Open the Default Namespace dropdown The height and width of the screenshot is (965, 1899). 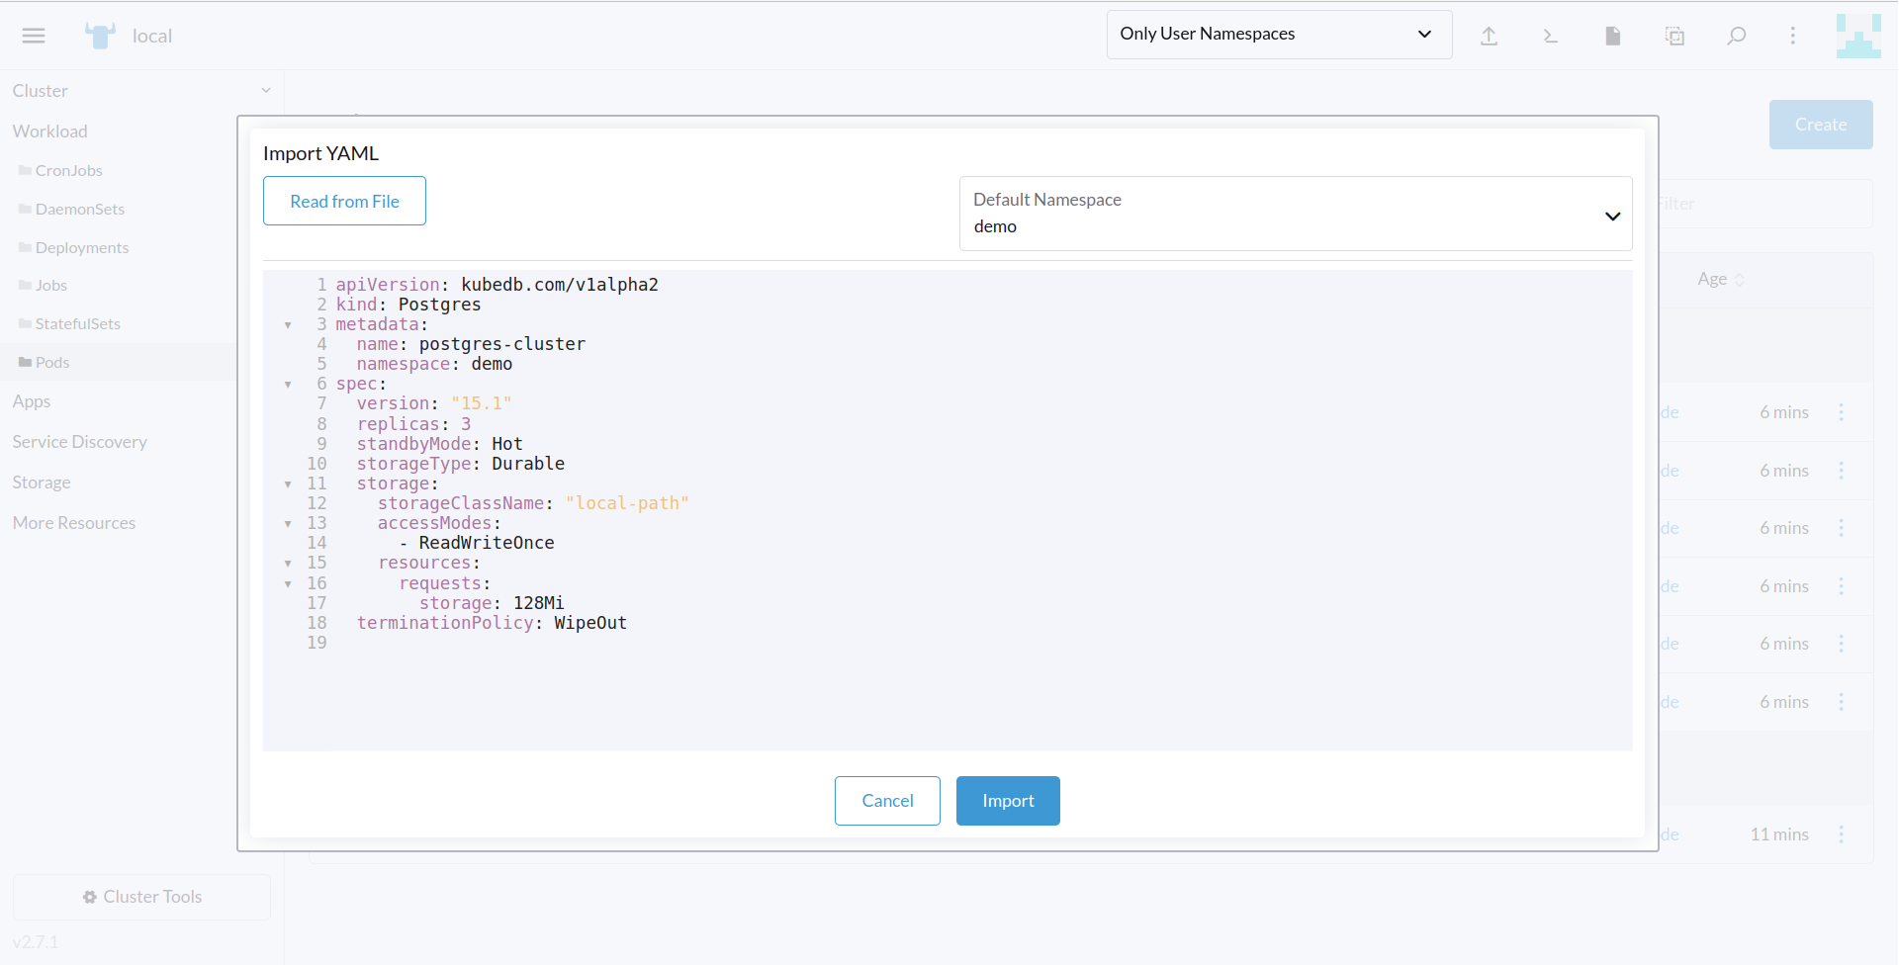pos(1295,214)
